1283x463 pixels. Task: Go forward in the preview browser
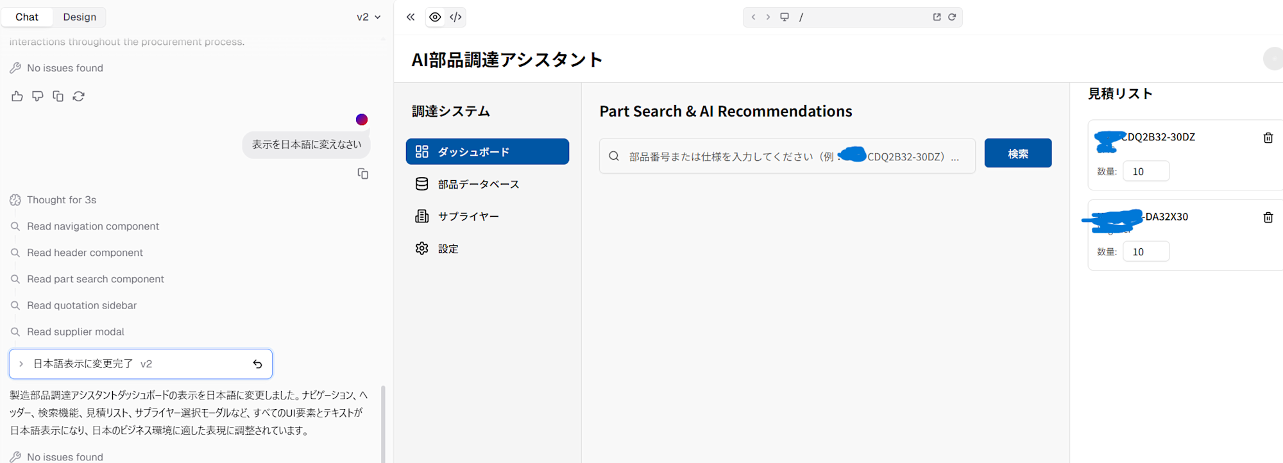click(768, 17)
